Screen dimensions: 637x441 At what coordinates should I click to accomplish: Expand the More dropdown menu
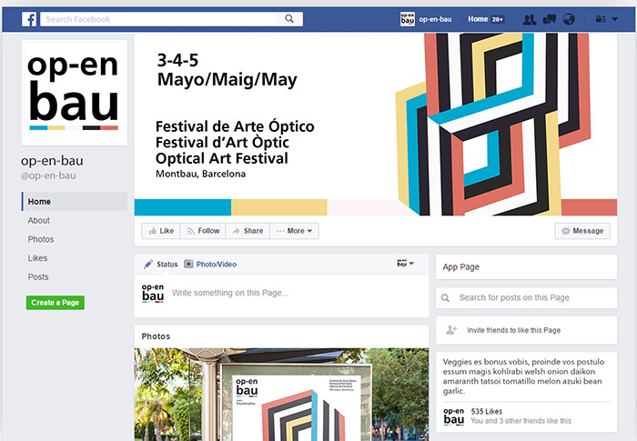(294, 231)
